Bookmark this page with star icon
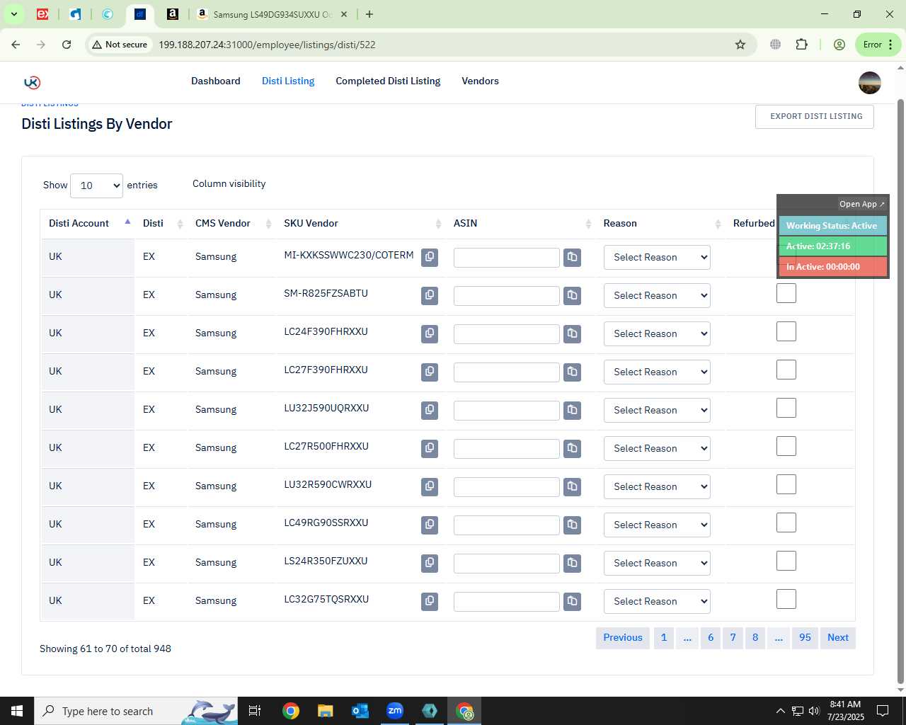Viewport: 906px width, 725px height. click(x=740, y=45)
